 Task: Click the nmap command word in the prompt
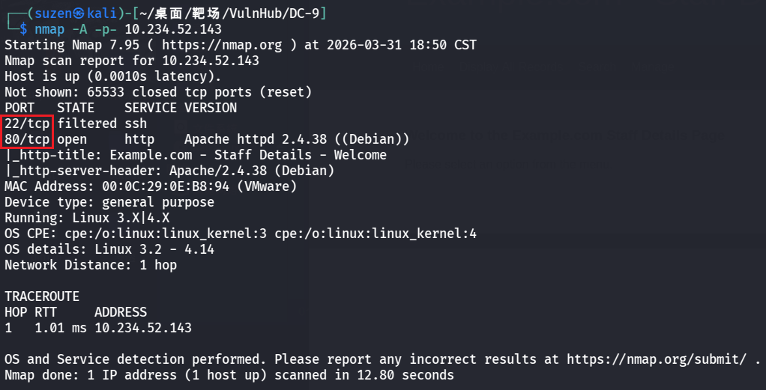(x=49, y=29)
